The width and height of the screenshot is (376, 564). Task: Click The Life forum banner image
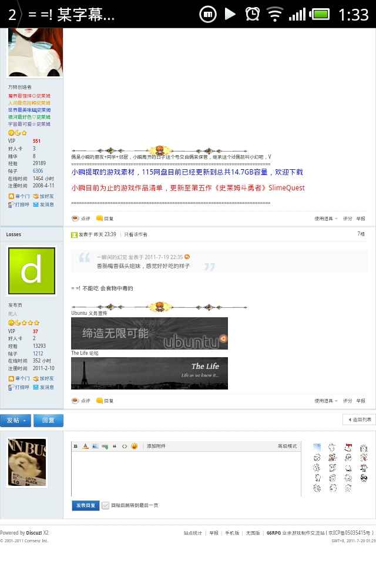click(149, 374)
